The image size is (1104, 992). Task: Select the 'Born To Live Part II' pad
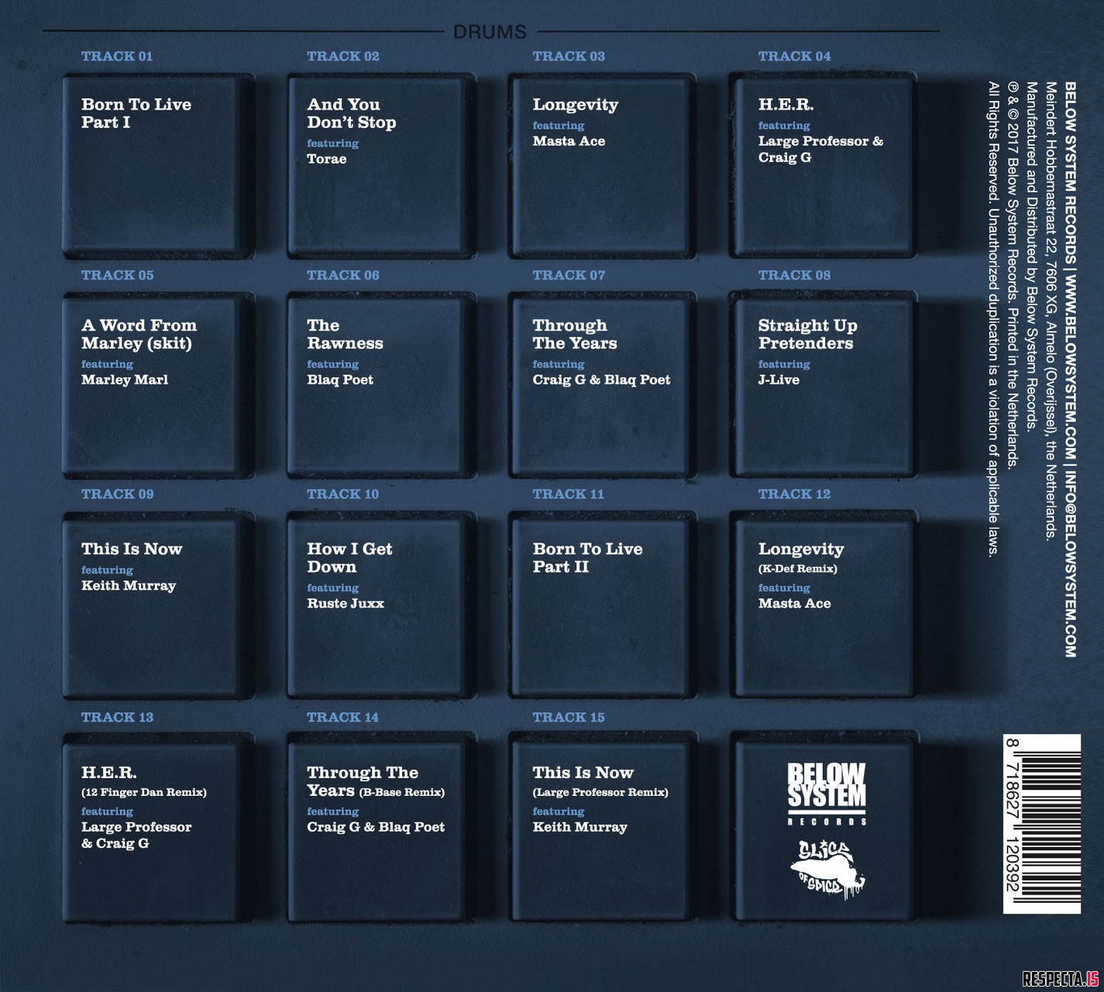pyautogui.click(x=602, y=606)
